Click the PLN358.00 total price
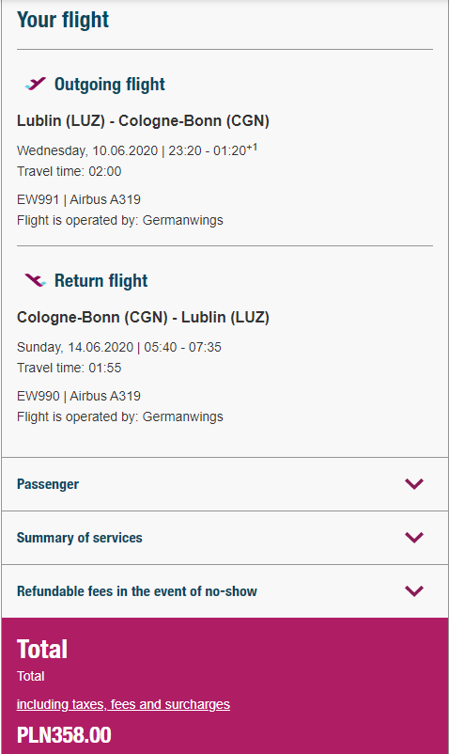 [64, 735]
